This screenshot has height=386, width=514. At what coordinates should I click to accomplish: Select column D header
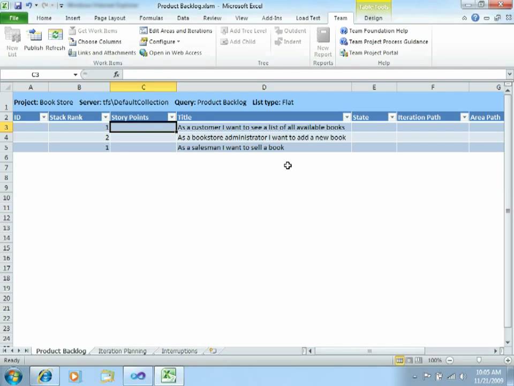(x=264, y=87)
